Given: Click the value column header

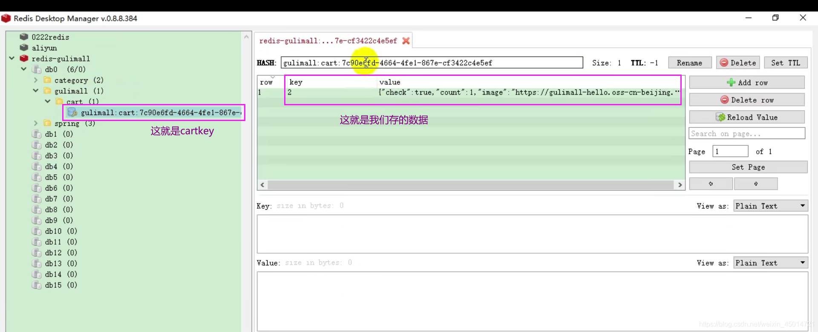Looking at the screenshot, I should tap(529, 82).
